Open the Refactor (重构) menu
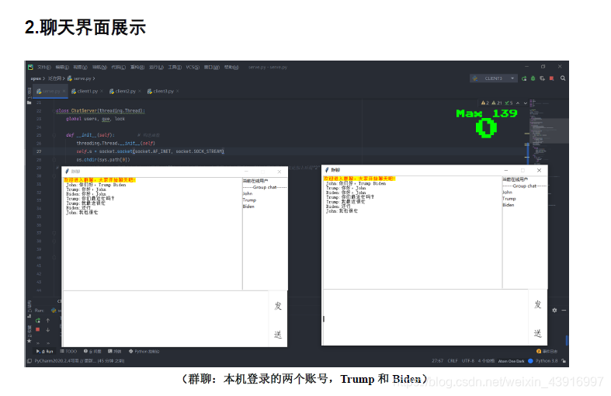Image resolution: width=611 pixels, height=396 pixels. click(137, 68)
